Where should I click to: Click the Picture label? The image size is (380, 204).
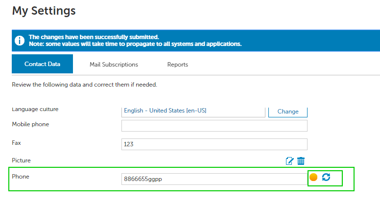(22, 160)
